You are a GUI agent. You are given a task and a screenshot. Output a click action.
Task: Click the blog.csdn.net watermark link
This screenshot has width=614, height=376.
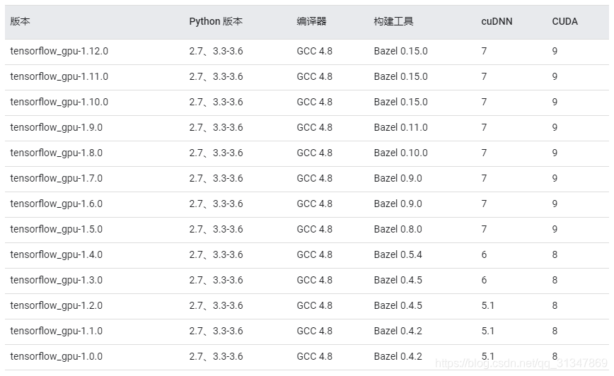point(521,363)
